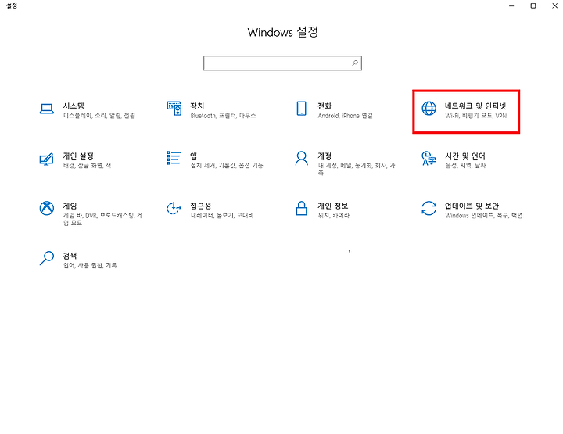
Task: Open the 앱 list icon
Action: (x=174, y=158)
